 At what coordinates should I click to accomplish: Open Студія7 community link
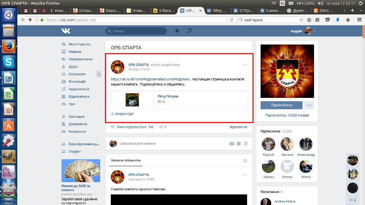(x=75, y=151)
